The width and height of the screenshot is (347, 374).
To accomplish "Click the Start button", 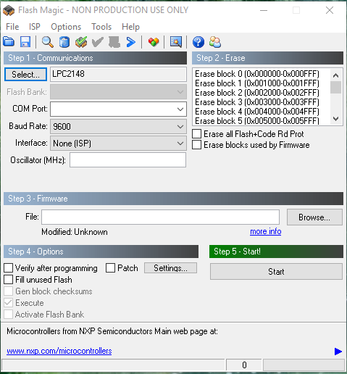I will click(276, 272).
